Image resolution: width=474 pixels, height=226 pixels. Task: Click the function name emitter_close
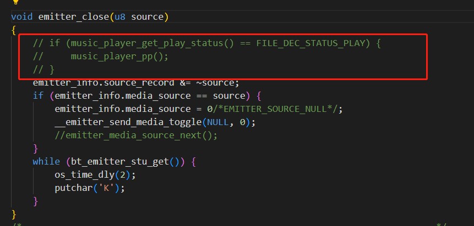point(73,16)
